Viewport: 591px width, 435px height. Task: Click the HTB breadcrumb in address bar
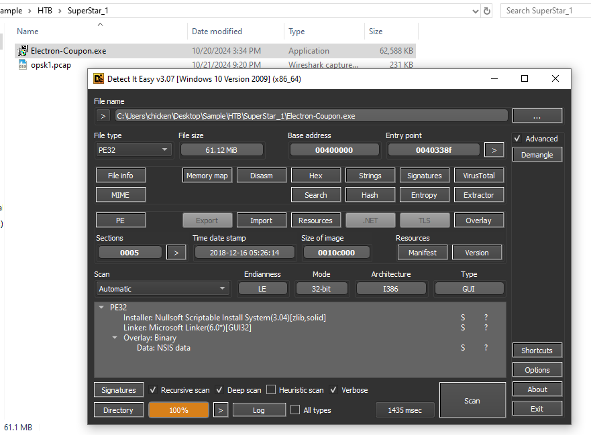pos(45,11)
